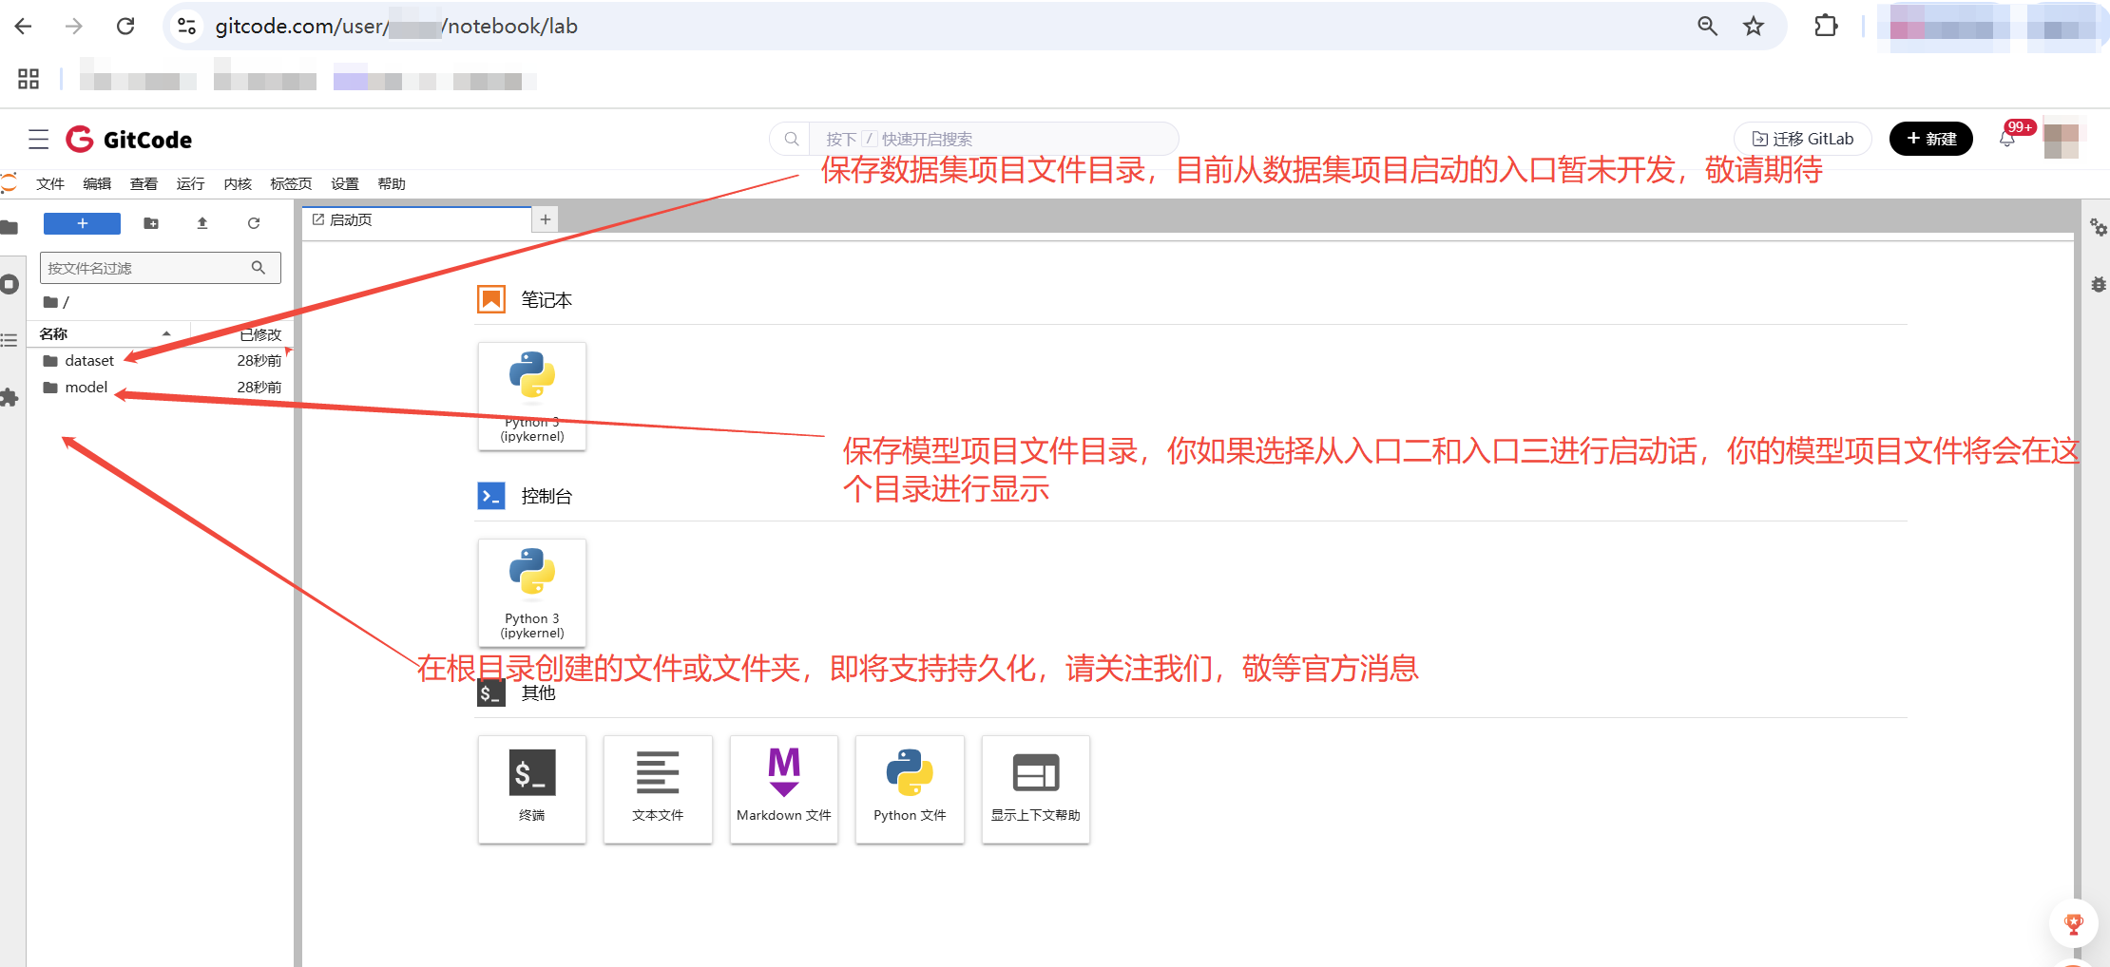The image size is (2110, 967).
Task: Refresh the file browser list
Action: click(x=254, y=223)
